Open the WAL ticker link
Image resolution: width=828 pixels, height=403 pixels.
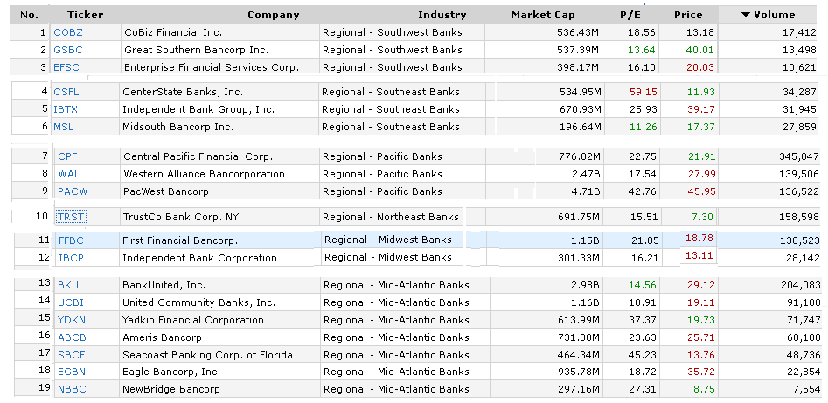(69, 174)
